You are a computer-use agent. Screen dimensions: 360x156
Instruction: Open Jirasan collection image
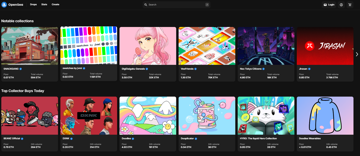(x=325, y=46)
